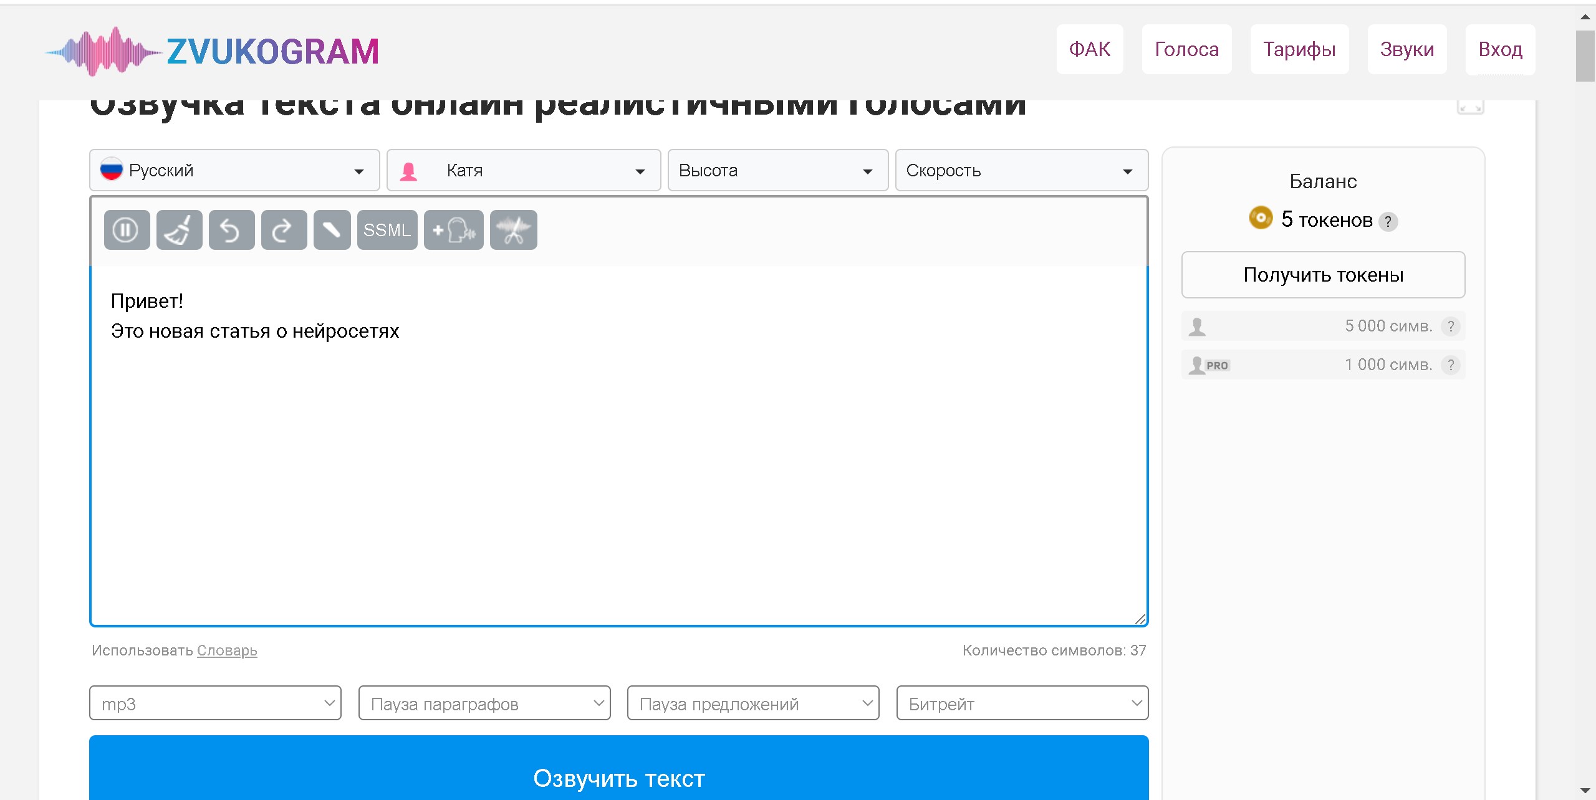The width and height of the screenshot is (1596, 800).
Task: Click the scrollbar down arrow
Action: coord(1585,791)
